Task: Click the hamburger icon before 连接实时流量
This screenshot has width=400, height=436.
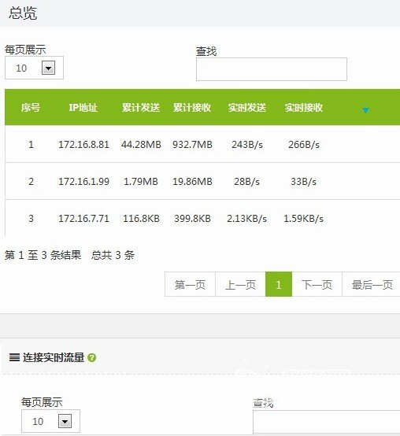Action: point(14,357)
